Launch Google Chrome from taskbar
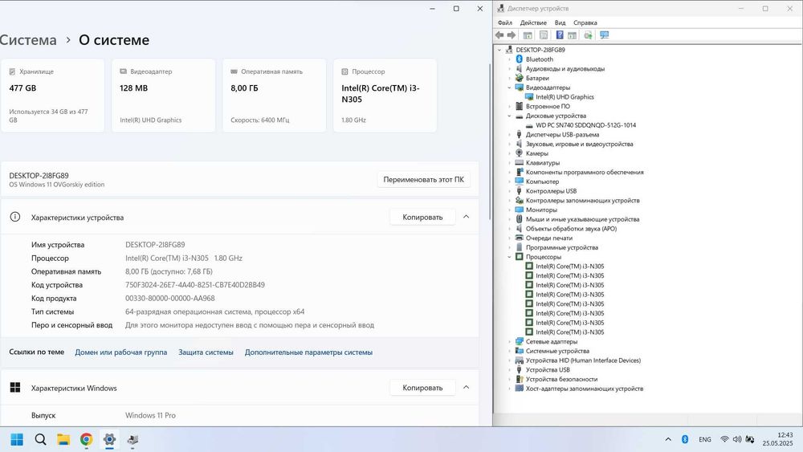803x452 pixels. point(87,439)
